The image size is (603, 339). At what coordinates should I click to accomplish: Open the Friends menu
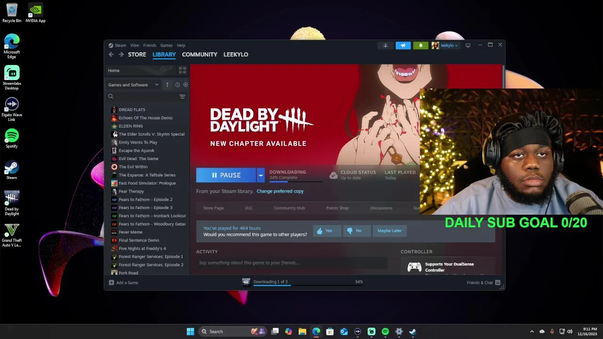click(150, 46)
